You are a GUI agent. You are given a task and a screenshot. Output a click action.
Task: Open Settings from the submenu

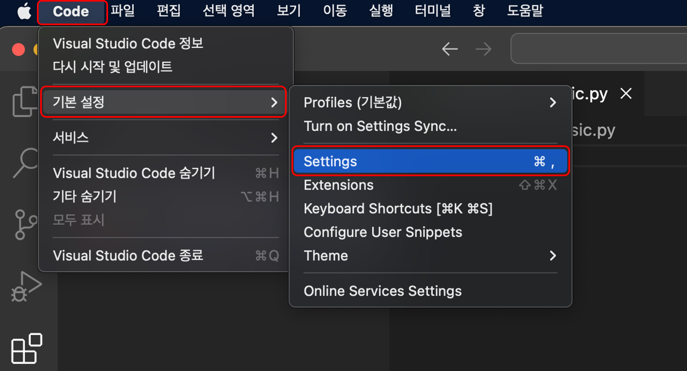coord(430,161)
